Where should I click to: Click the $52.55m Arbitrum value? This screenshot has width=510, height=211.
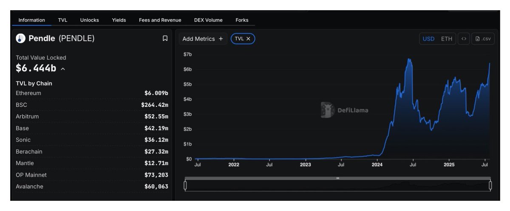[156, 117]
